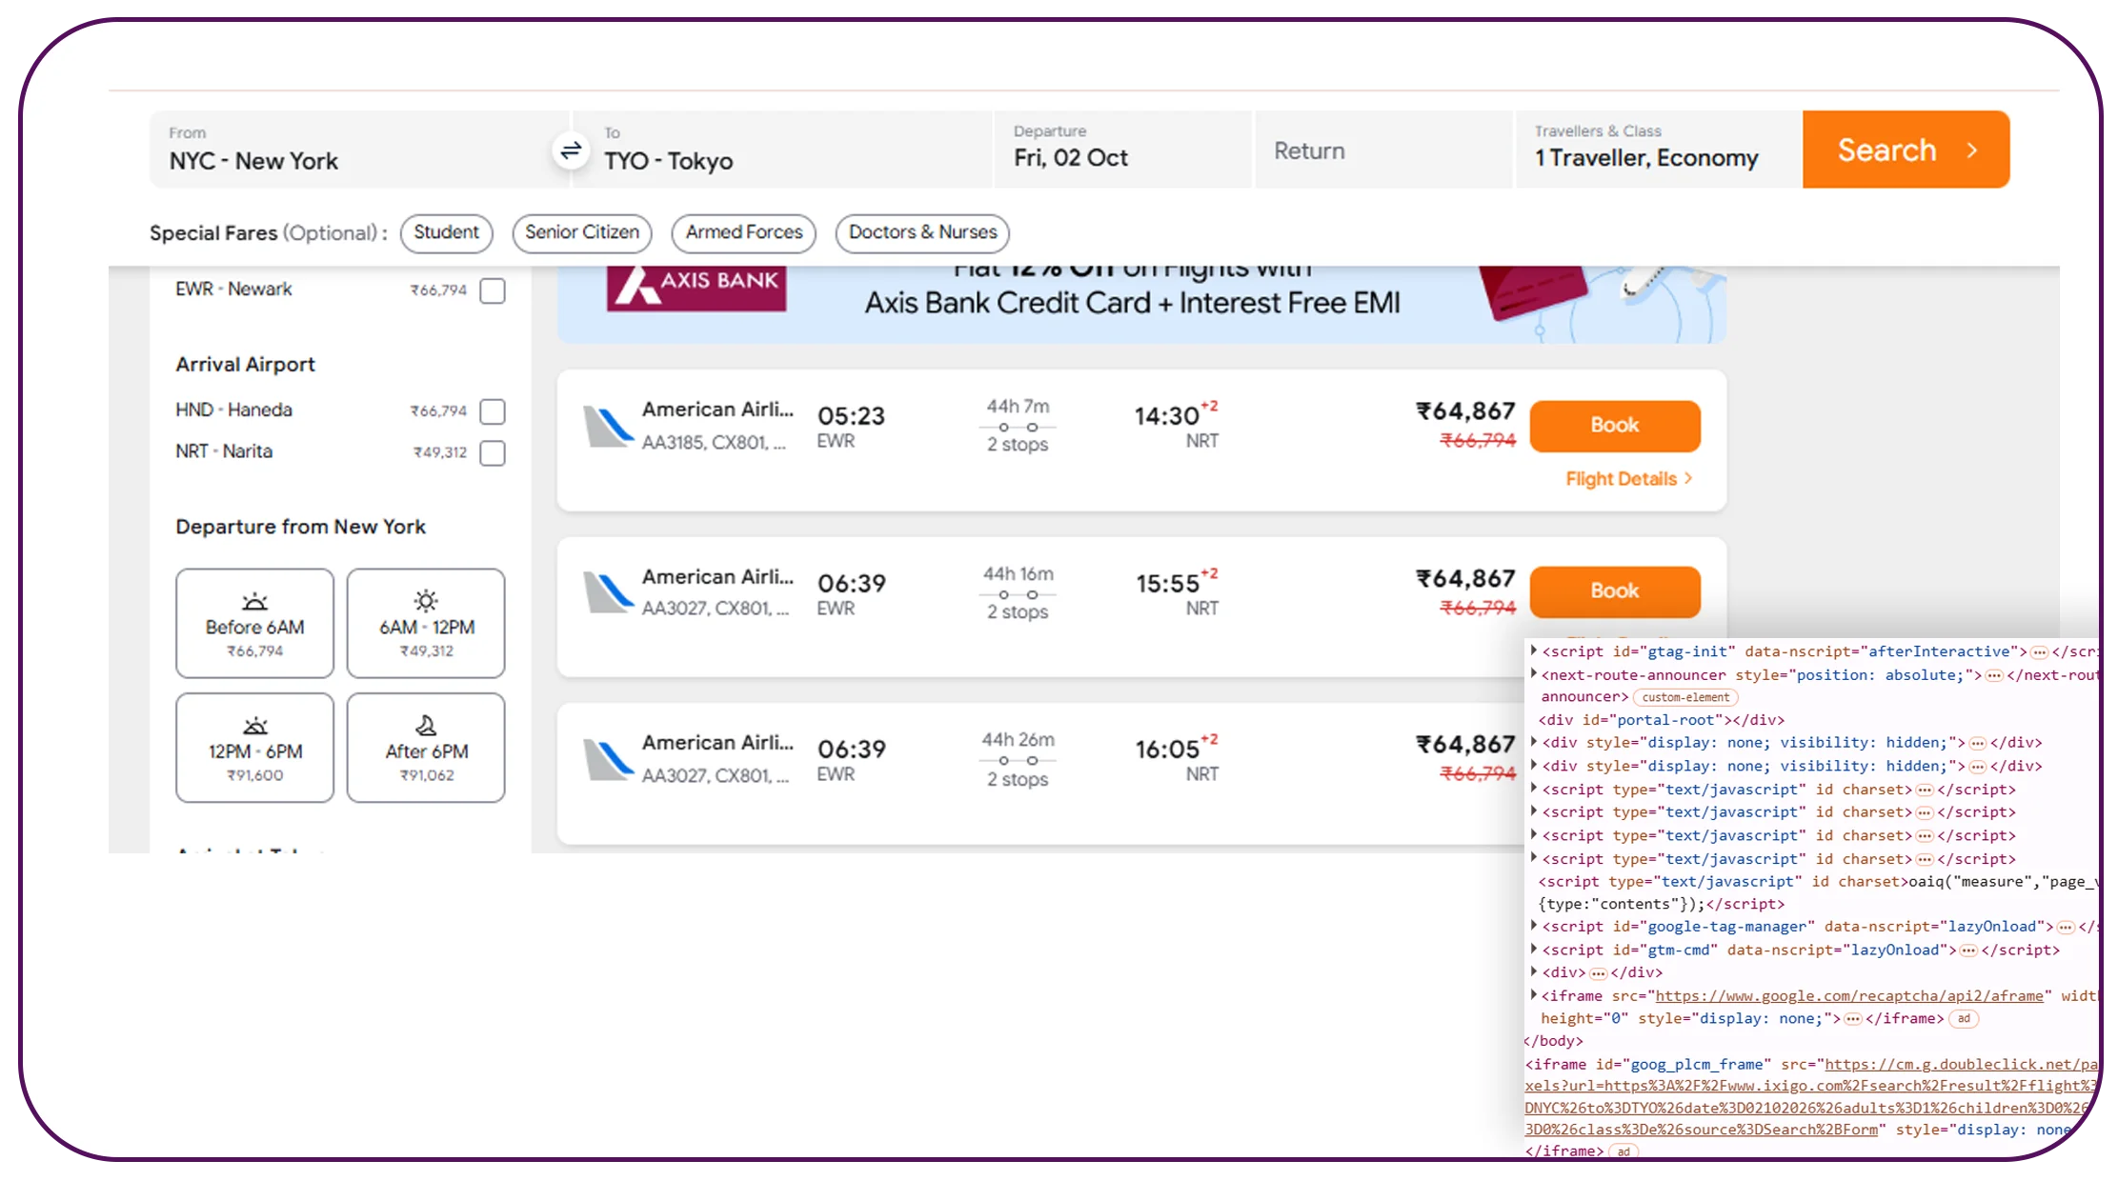Click the custom-element badge in DevTools
This screenshot has height=1181, width=2118.
click(1684, 697)
